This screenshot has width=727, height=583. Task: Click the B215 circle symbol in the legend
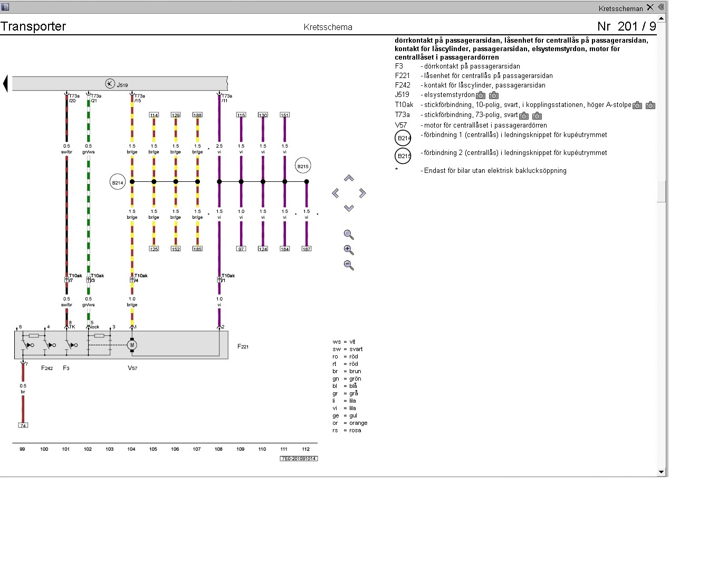[x=403, y=156]
